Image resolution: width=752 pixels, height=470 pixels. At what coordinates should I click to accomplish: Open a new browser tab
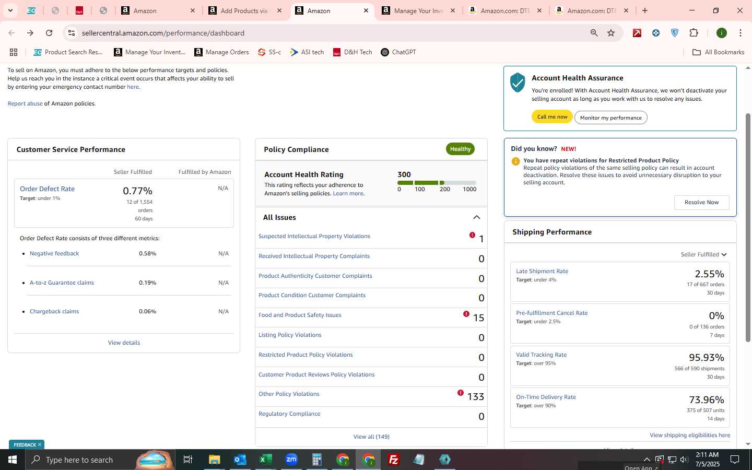point(645,10)
